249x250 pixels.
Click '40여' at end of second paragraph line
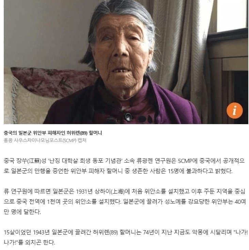(240, 202)
